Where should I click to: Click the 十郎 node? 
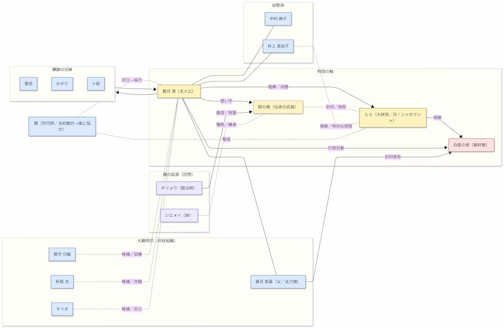click(95, 84)
